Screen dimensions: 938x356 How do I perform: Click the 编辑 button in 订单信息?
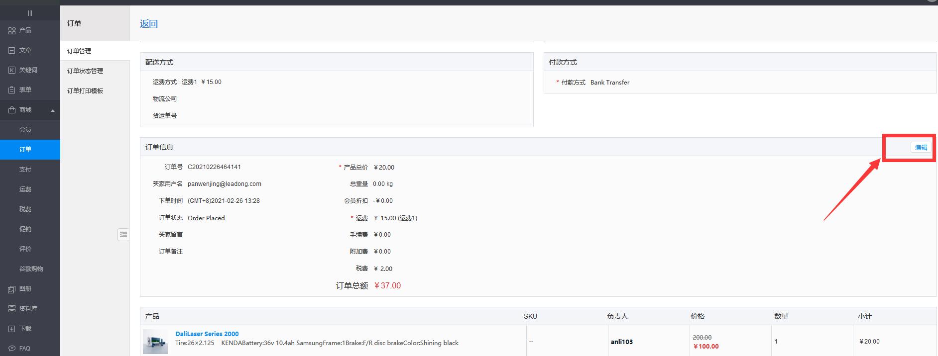coord(921,148)
